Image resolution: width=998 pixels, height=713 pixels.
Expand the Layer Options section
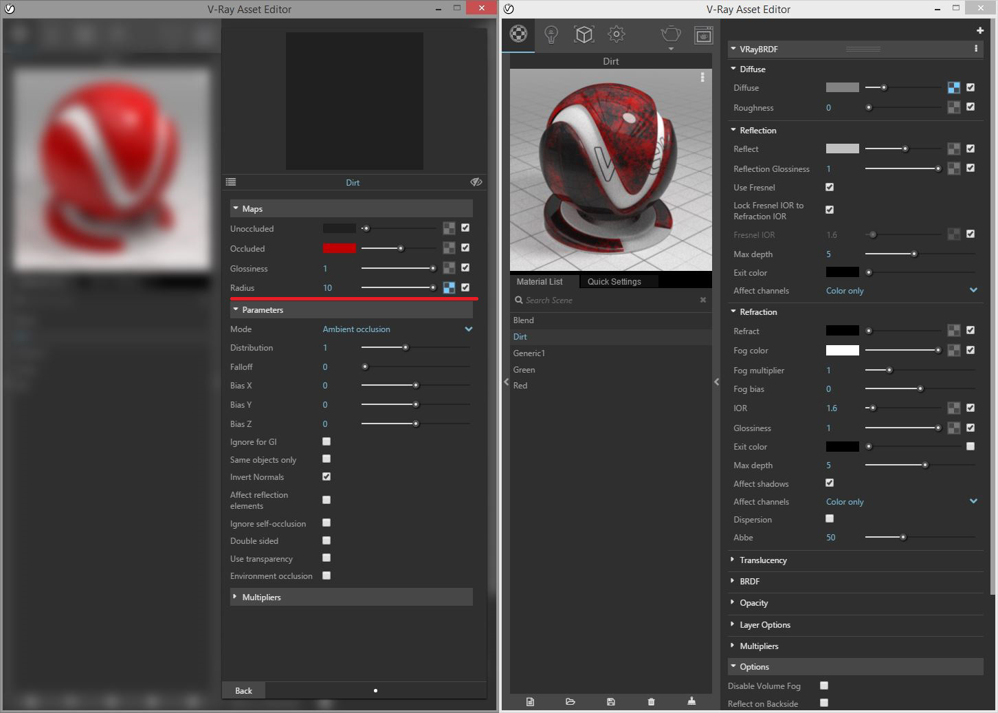[856, 625]
